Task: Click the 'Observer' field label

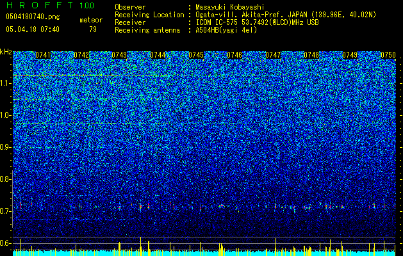Action: [130, 7]
